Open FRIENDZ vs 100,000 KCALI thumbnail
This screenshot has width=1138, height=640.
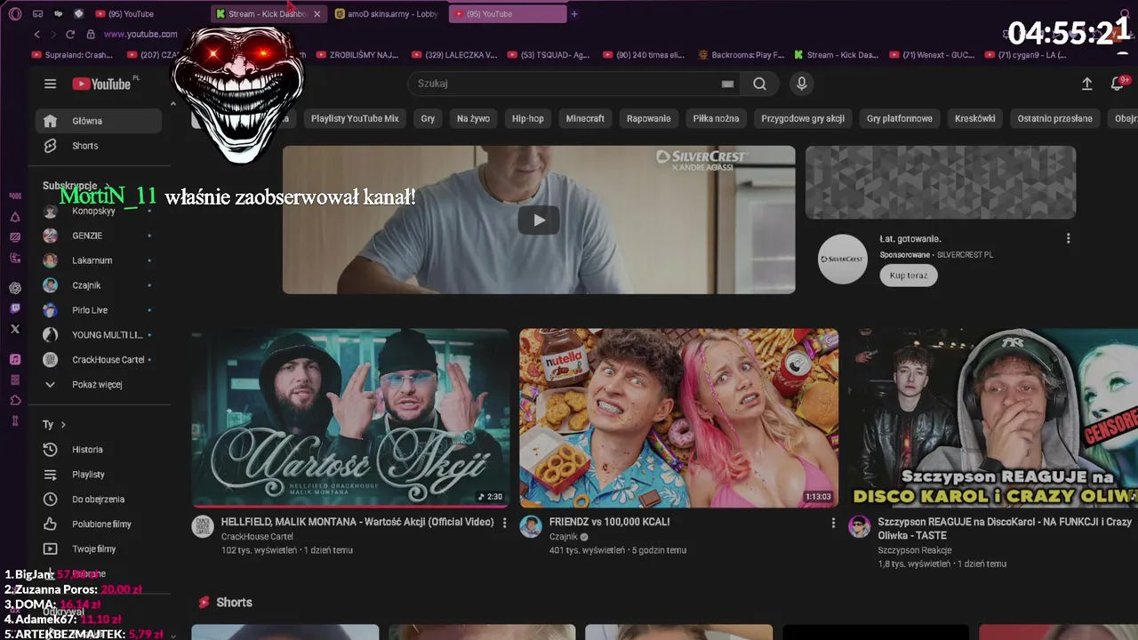(679, 418)
